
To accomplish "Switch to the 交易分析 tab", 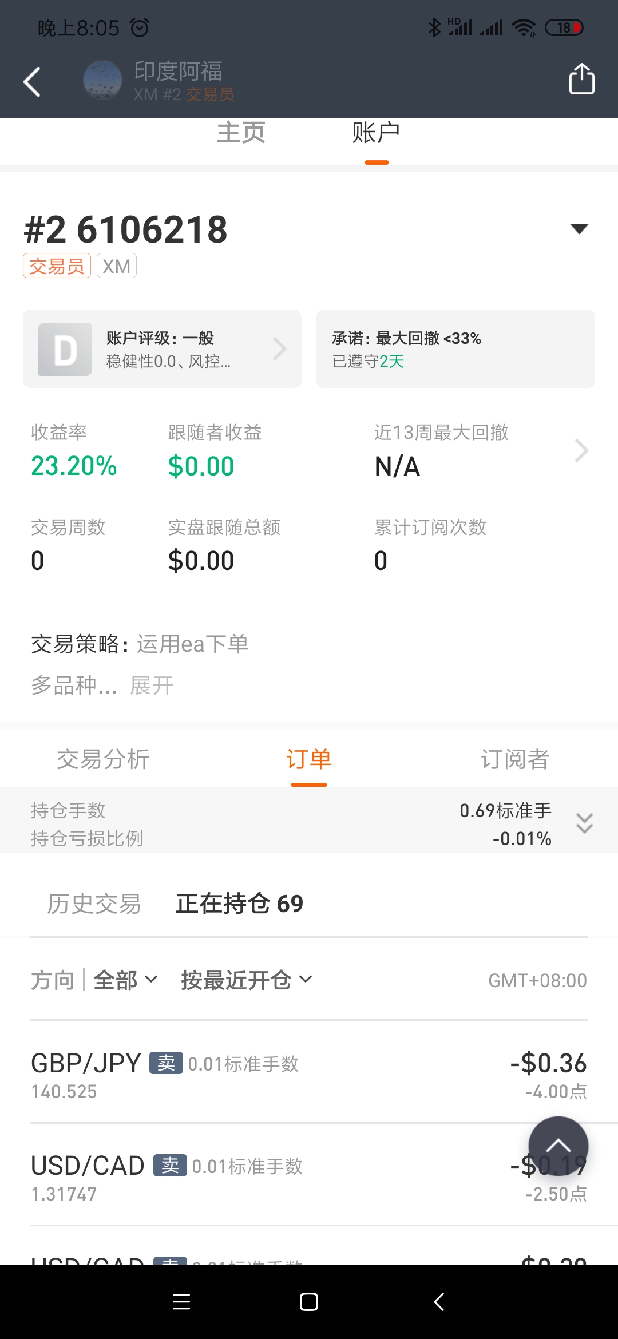I will 103,759.
